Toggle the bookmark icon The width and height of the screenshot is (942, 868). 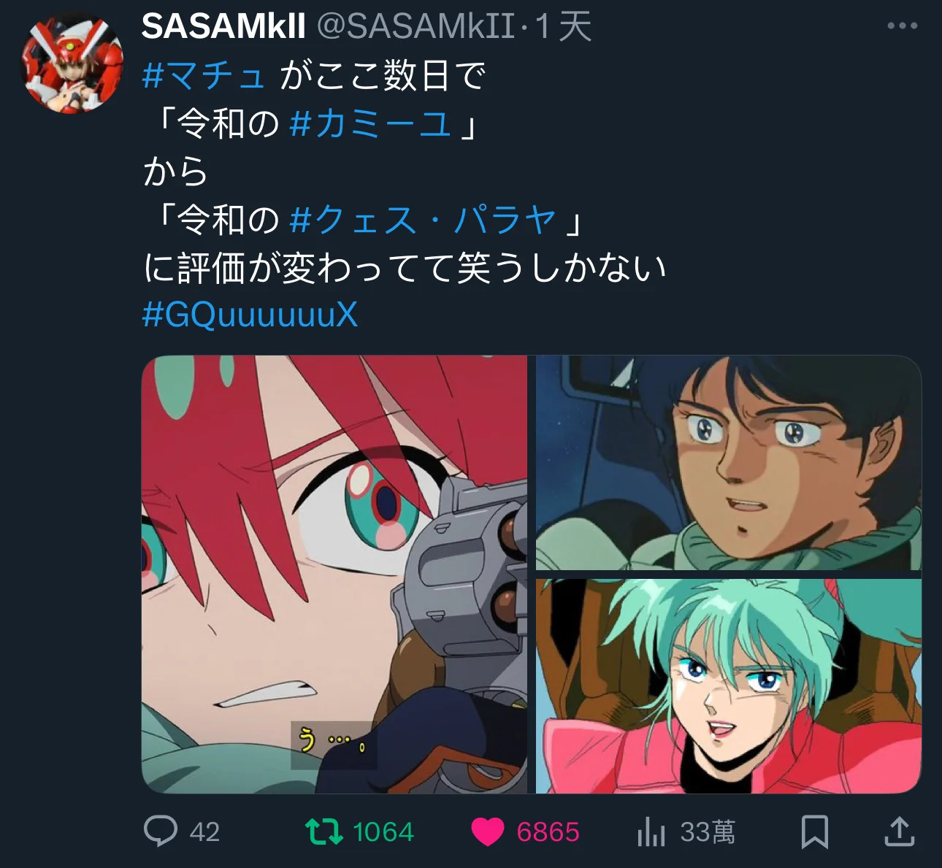(814, 831)
